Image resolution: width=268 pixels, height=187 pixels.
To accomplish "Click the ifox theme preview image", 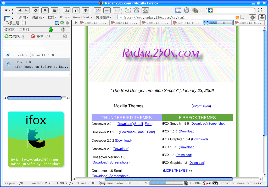I will (x=36, y=139).
